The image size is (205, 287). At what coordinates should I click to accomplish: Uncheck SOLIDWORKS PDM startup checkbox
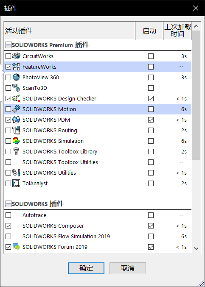click(x=151, y=120)
